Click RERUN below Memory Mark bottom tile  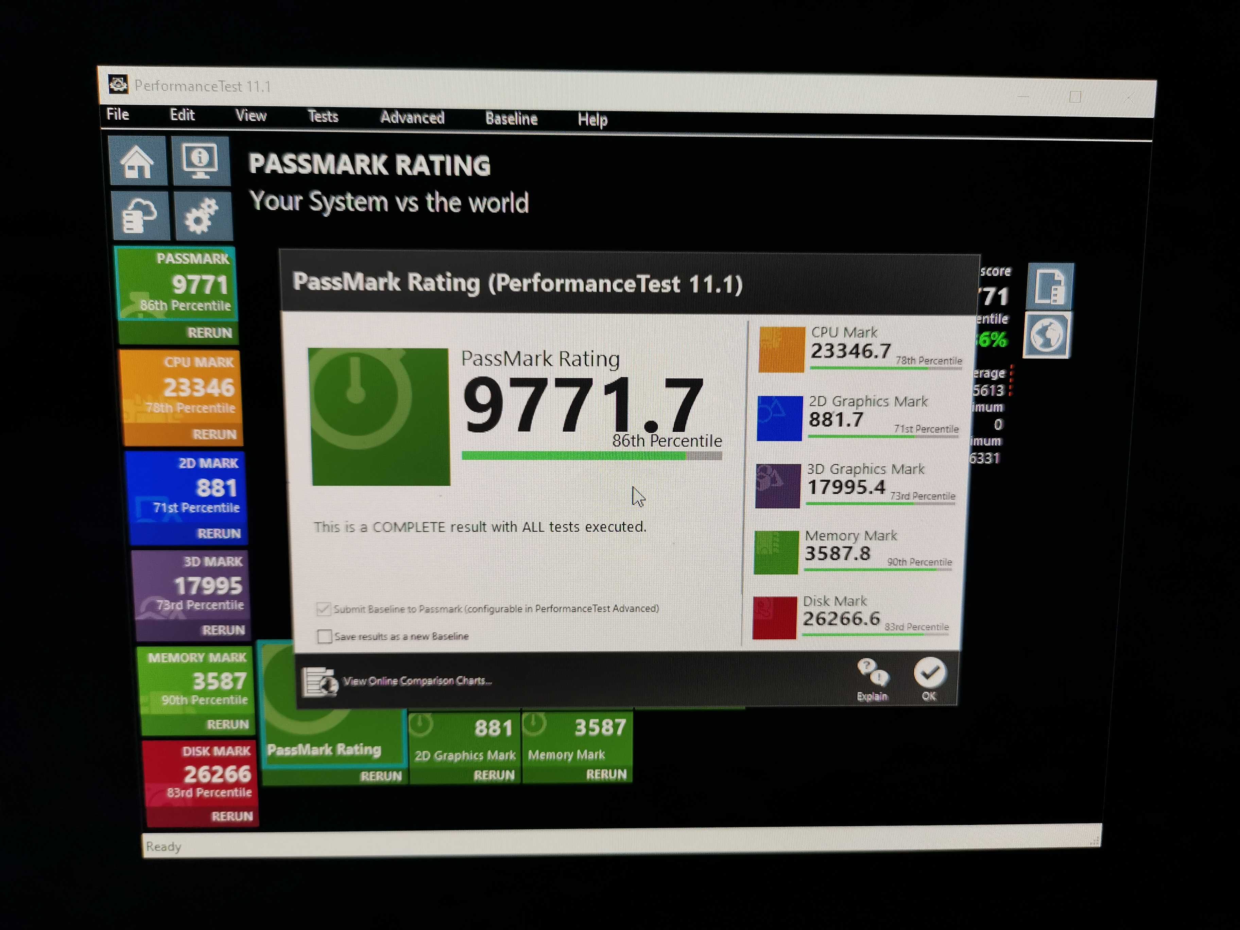[x=606, y=775]
